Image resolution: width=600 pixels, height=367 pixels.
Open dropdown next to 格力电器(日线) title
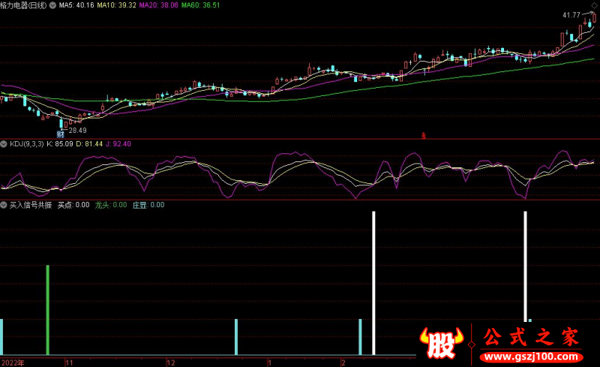4,5
